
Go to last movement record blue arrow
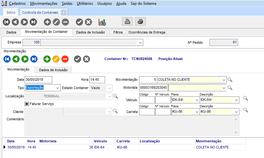pyautogui.click(x=34, y=59)
